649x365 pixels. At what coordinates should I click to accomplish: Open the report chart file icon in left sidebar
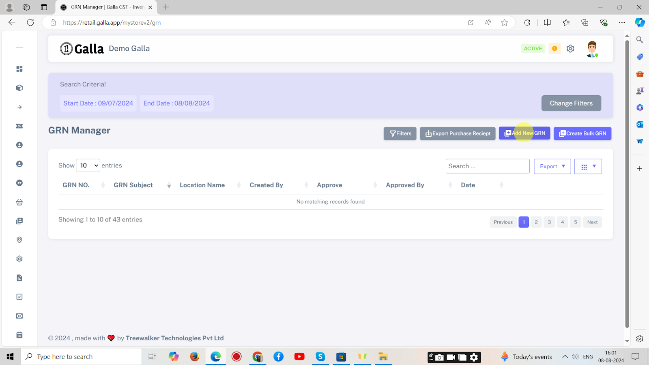[19, 278]
